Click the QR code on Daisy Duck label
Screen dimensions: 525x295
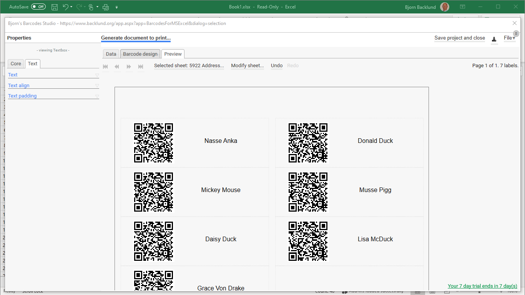pos(154,241)
